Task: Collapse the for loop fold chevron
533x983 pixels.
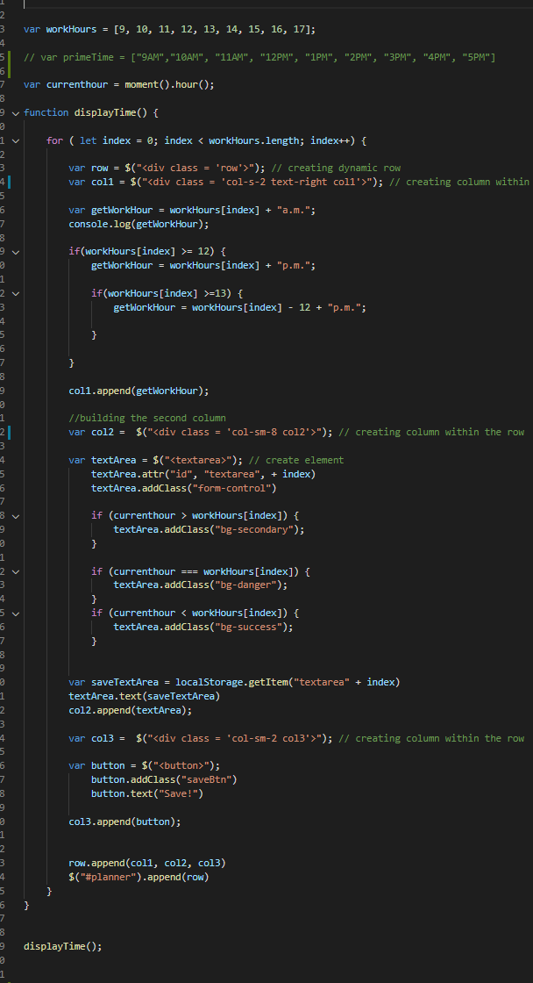Action: pyautogui.click(x=16, y=140)
